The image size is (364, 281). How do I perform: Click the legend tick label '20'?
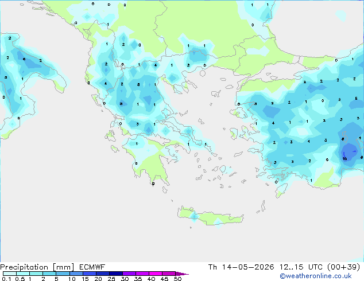point(98,279)
